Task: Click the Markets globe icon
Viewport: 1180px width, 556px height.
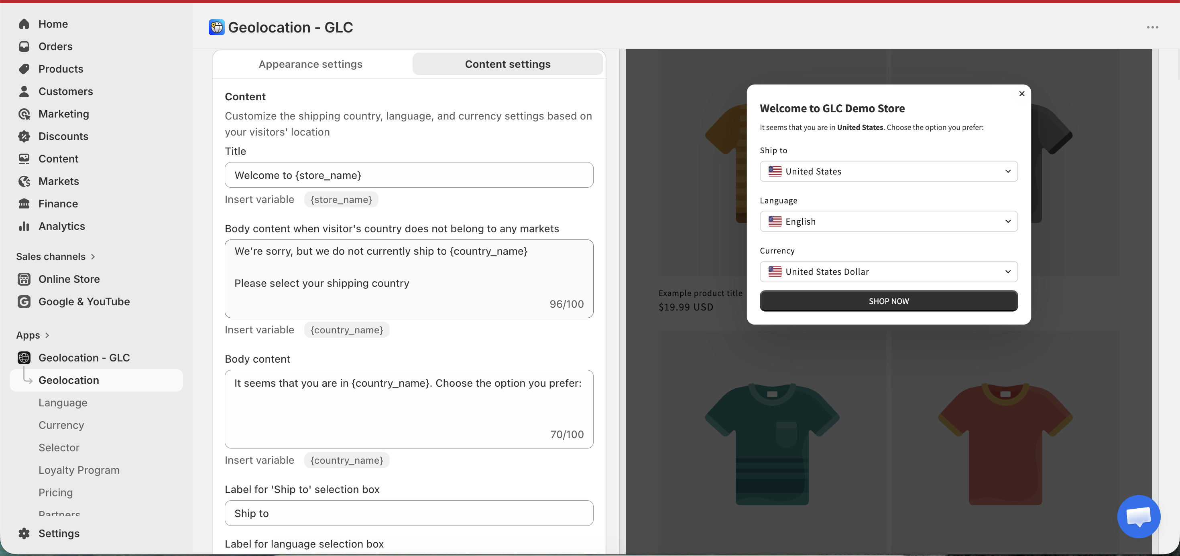Action: point(24,181)
